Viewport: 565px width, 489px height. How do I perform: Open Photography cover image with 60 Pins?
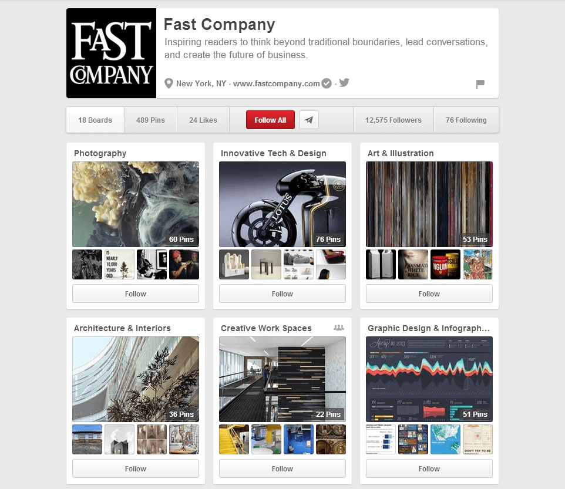136,204
